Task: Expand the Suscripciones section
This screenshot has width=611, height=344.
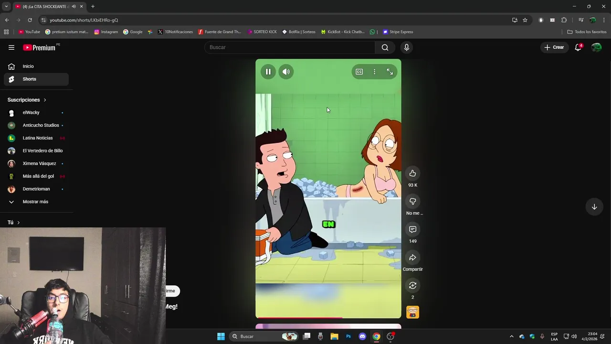Action: (27, 100)
